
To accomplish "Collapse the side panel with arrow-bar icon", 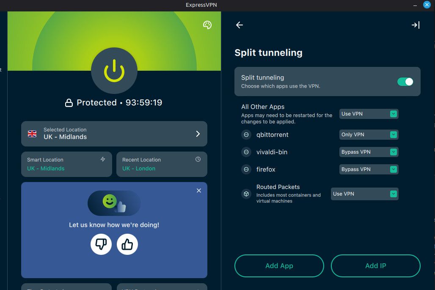I will click(x=415, y=25).
